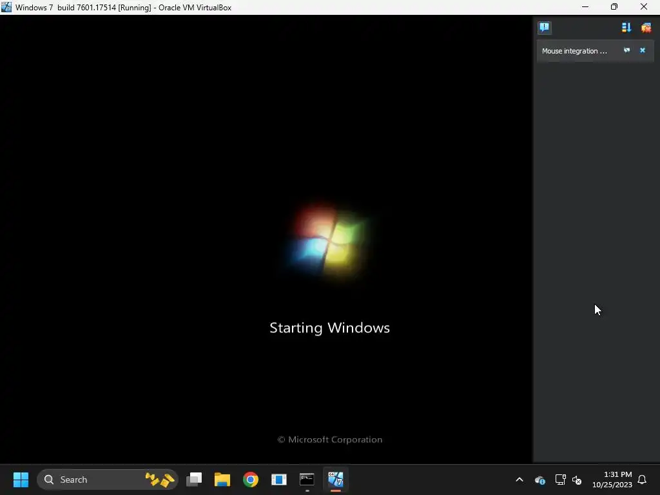Open File Explorer from the taskbar

click(222, 480)
